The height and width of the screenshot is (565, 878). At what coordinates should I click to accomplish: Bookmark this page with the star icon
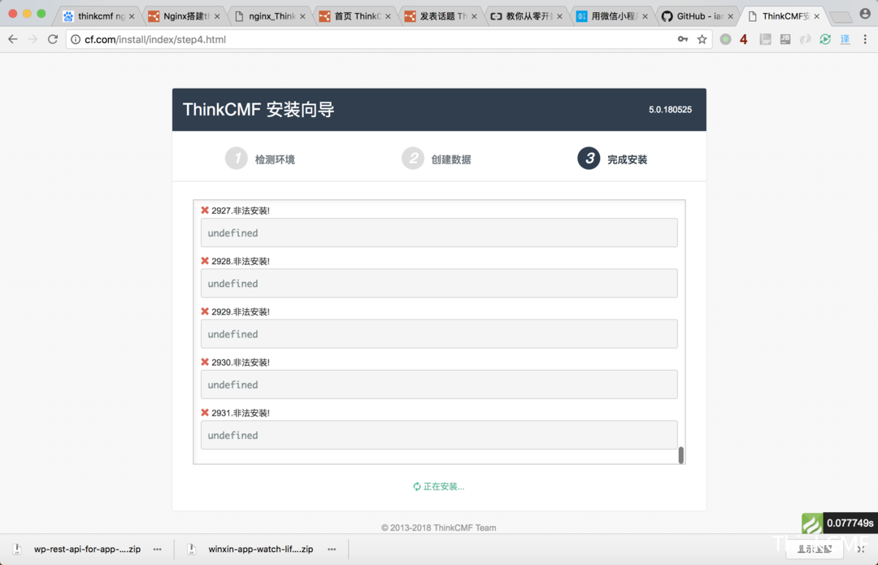702,39
